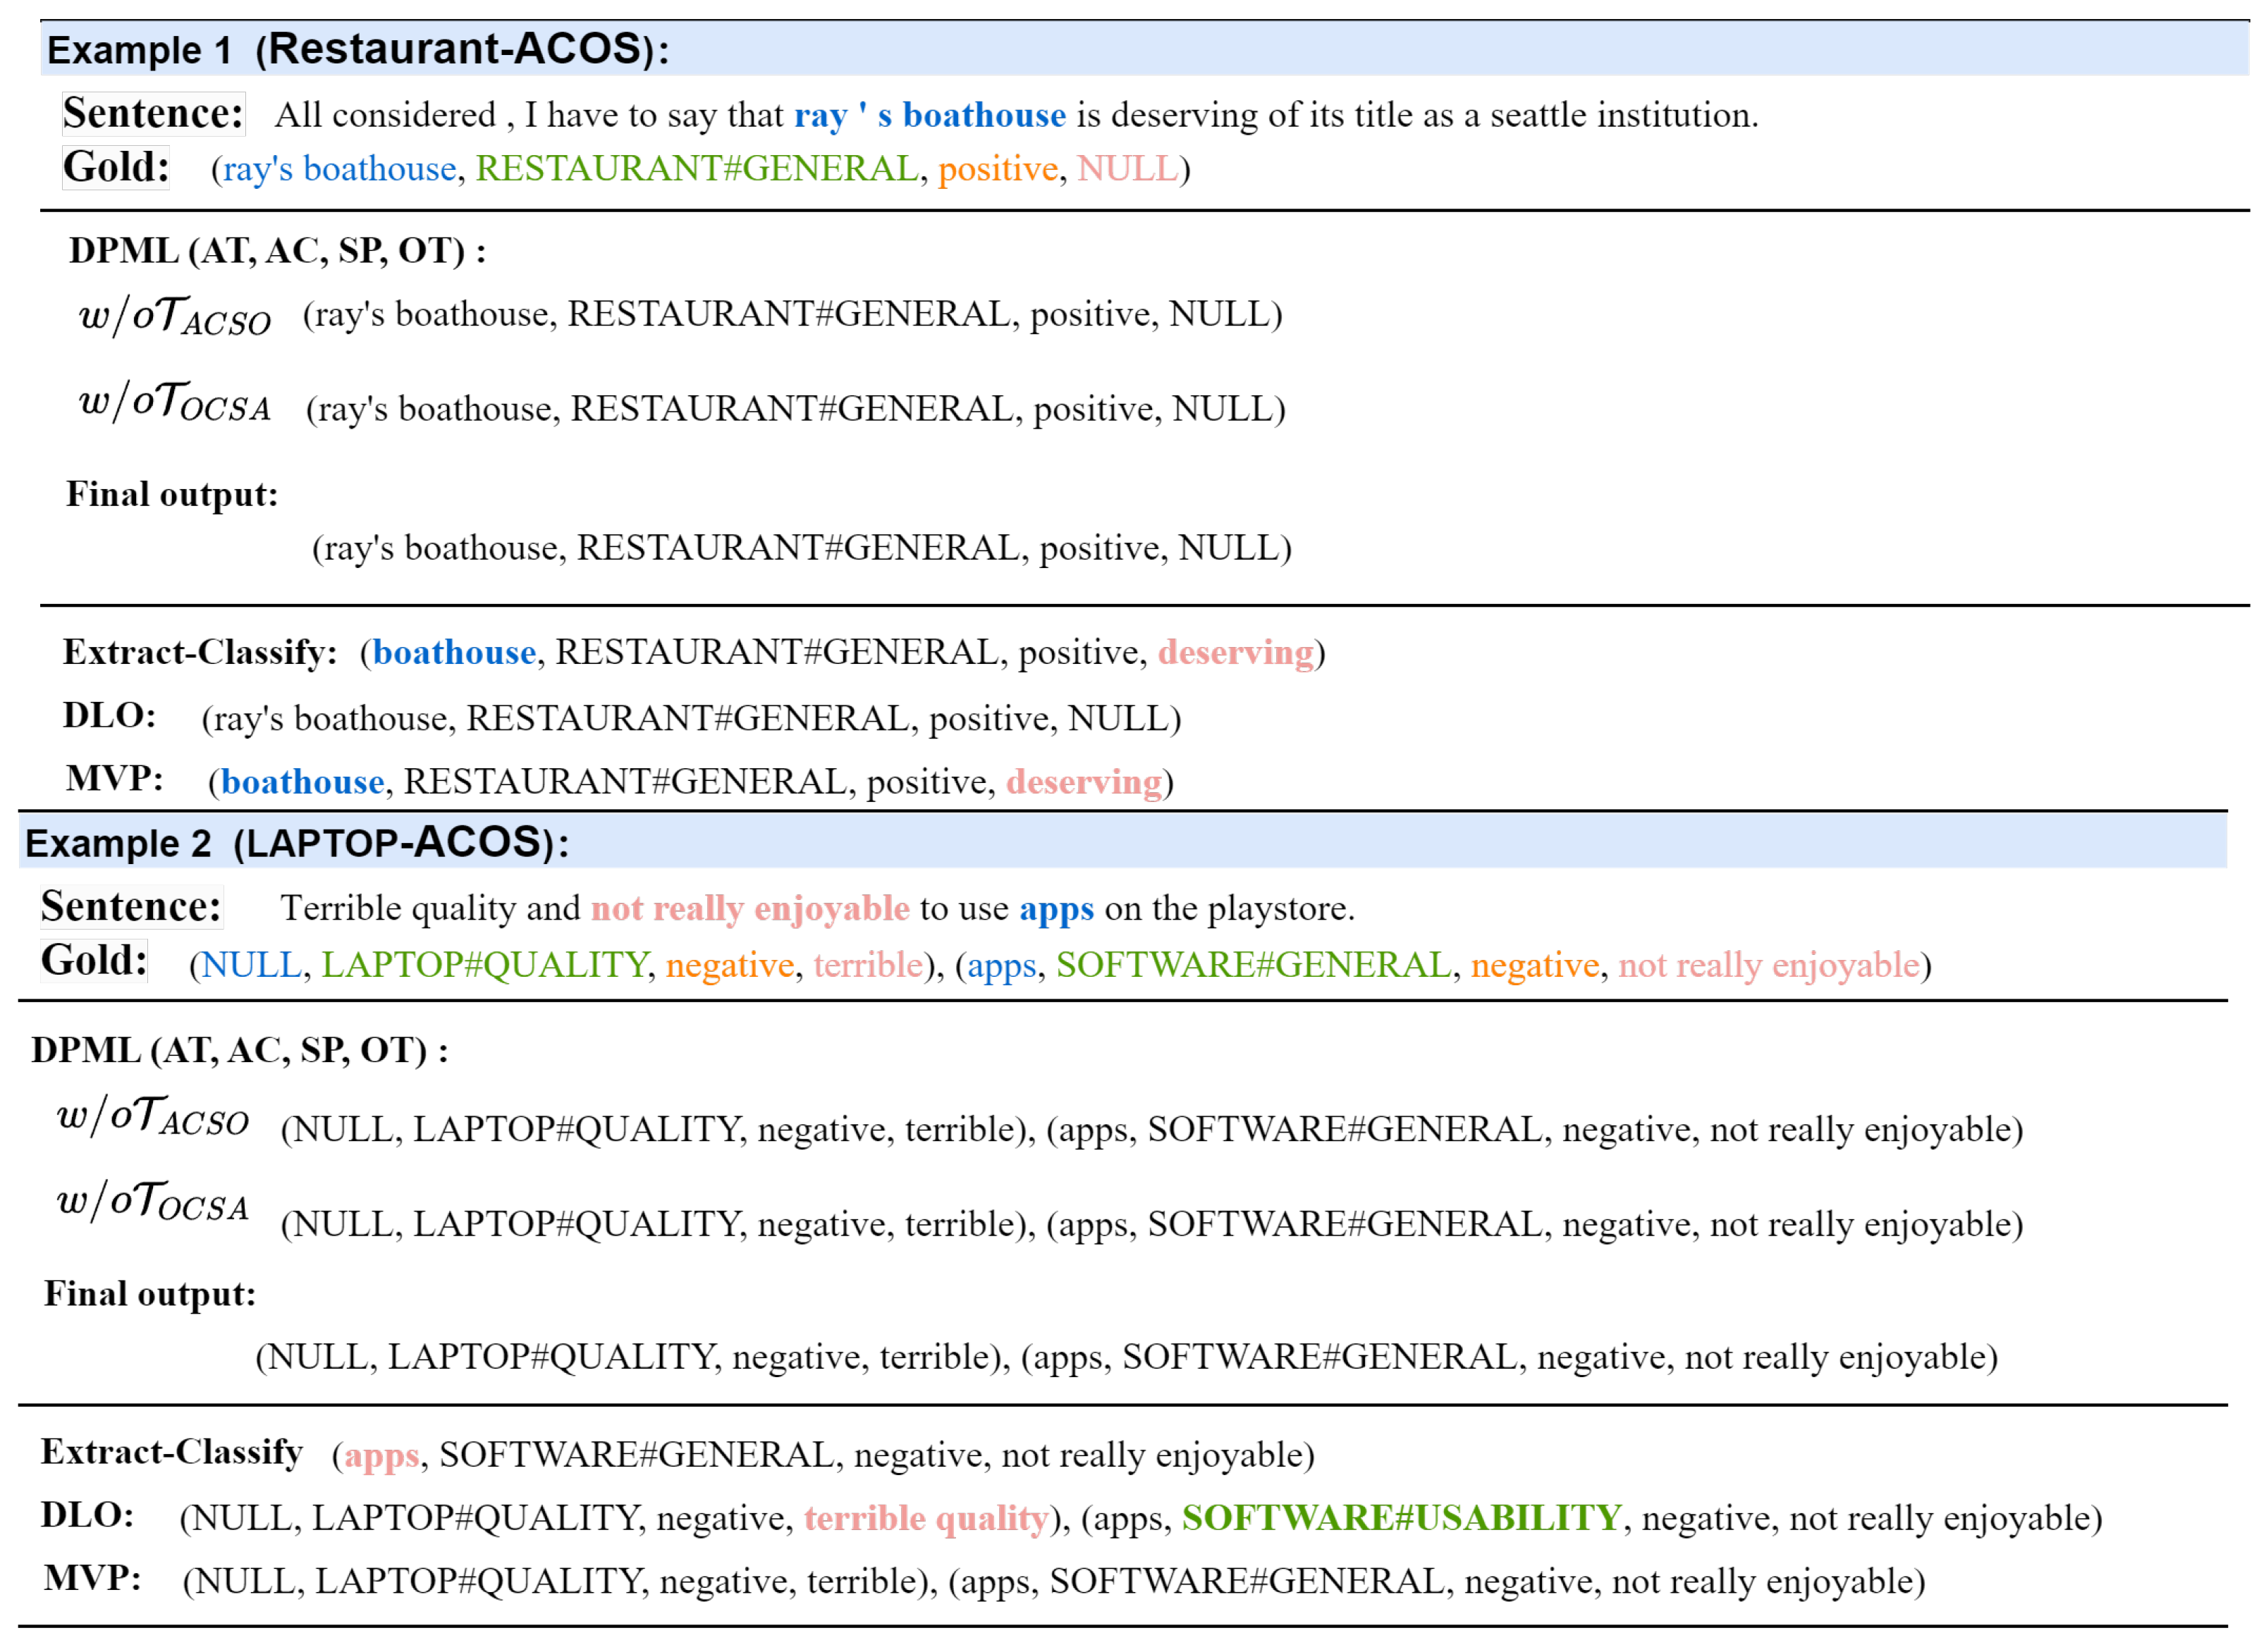Click 'DPML (AT, AC, SP, OT) :' in Example 1
Viewport: 2259px width, 1652px height.
tap(277, 250)
